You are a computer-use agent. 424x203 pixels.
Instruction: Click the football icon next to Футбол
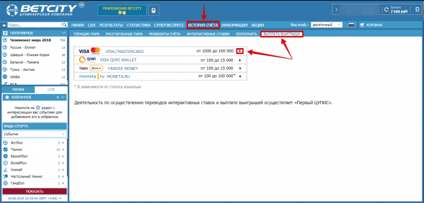[x=5, y=143]
